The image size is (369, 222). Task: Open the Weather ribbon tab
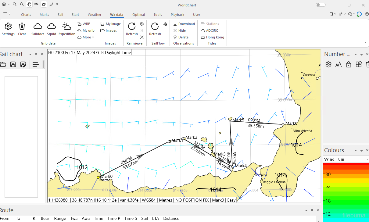(x=95, y=15)
